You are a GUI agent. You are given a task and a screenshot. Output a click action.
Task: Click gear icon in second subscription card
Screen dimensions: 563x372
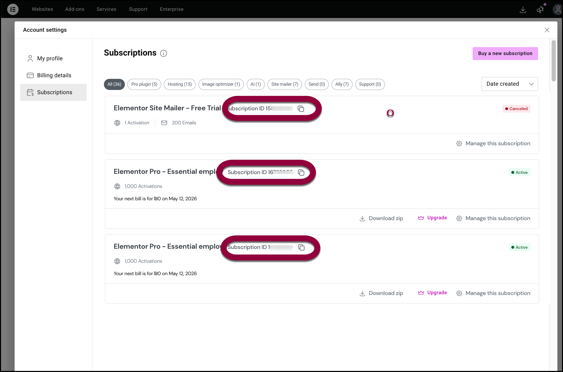(459, 218)
